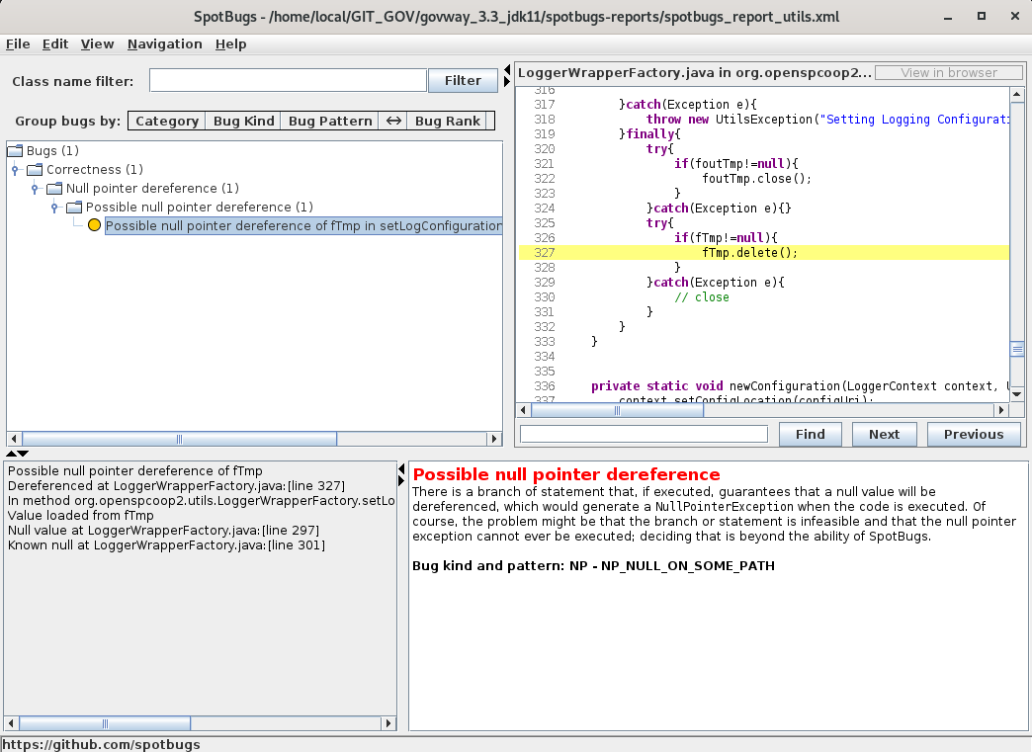Screen dimensions: 1032x752
Task: Click the bug tree horizontal scrollbar thumb
Action: [x=179, y=439]
